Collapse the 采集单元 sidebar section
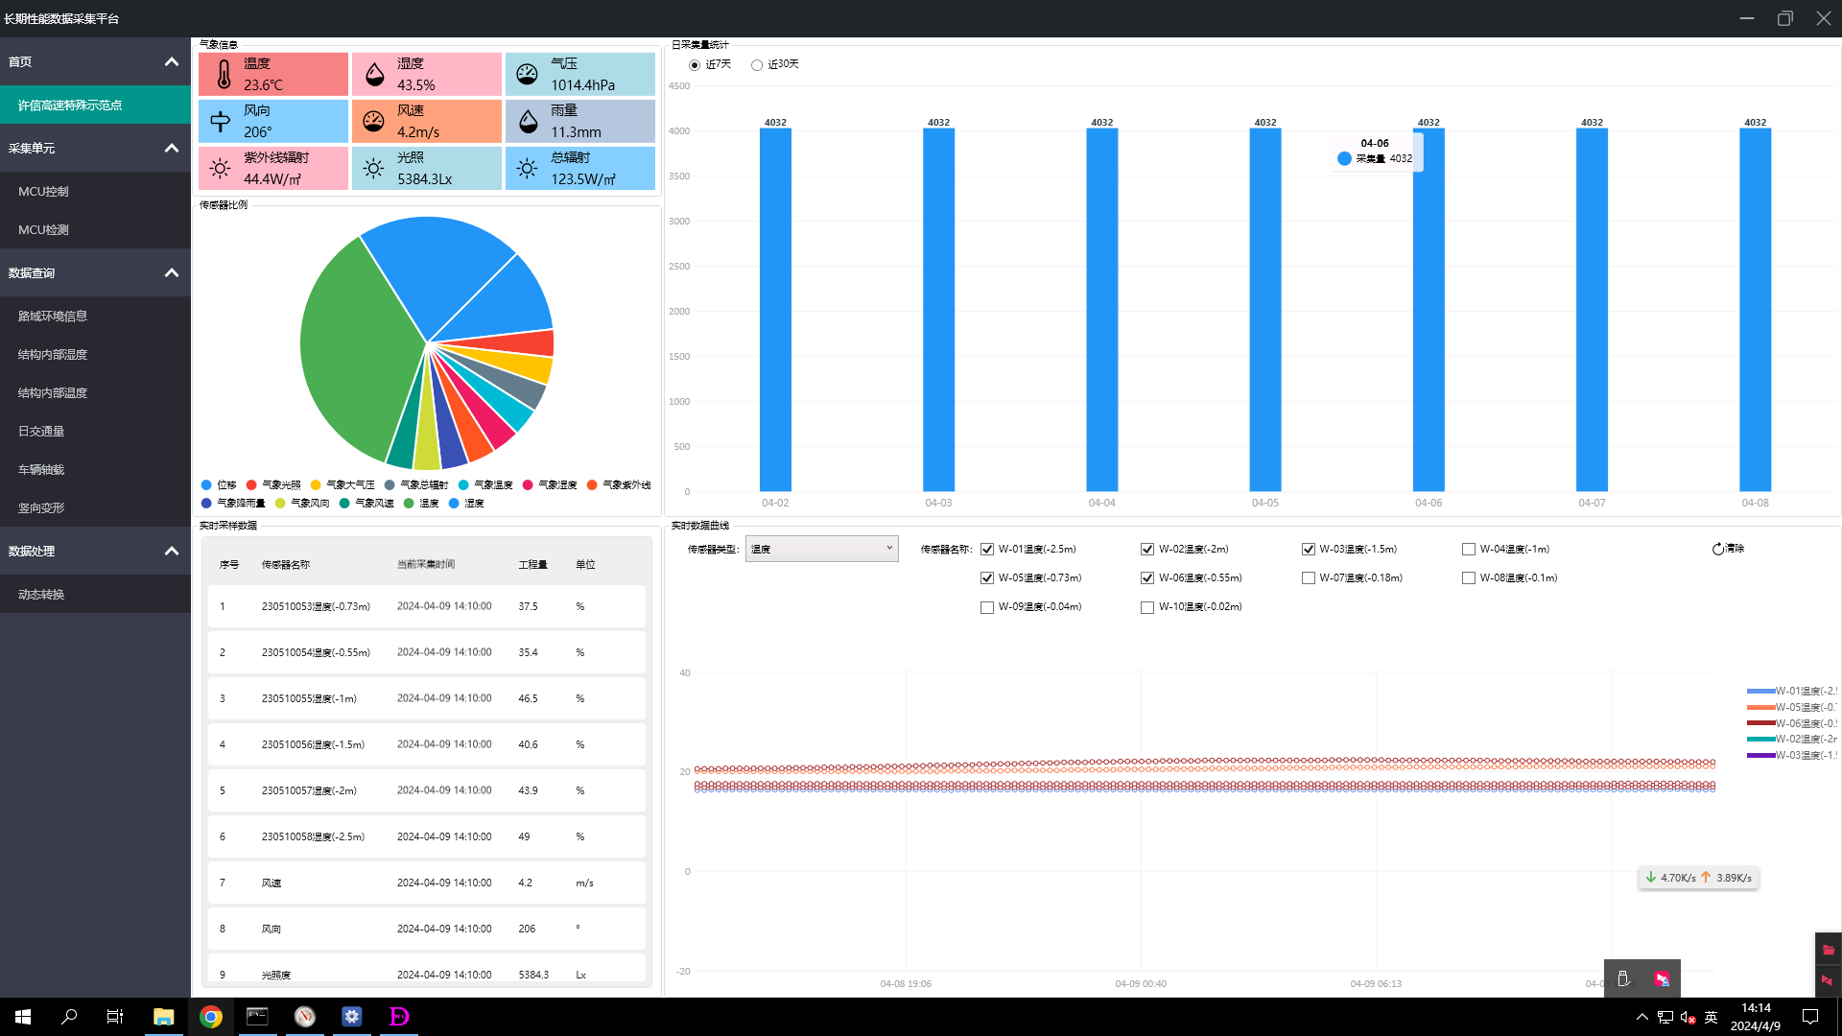Screen dimensions: 1842x1036 (171, 148)
